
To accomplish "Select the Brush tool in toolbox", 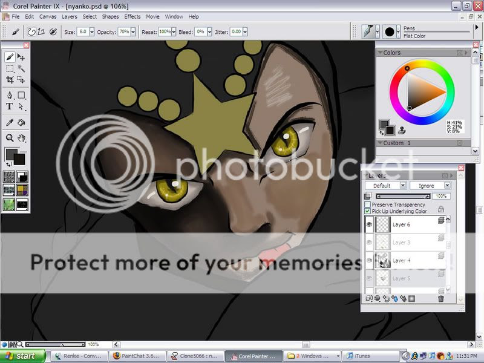I will (x=10, y=57).
